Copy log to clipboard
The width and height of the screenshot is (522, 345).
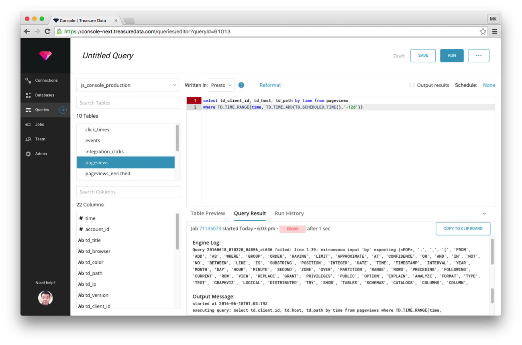pos(463,228)
